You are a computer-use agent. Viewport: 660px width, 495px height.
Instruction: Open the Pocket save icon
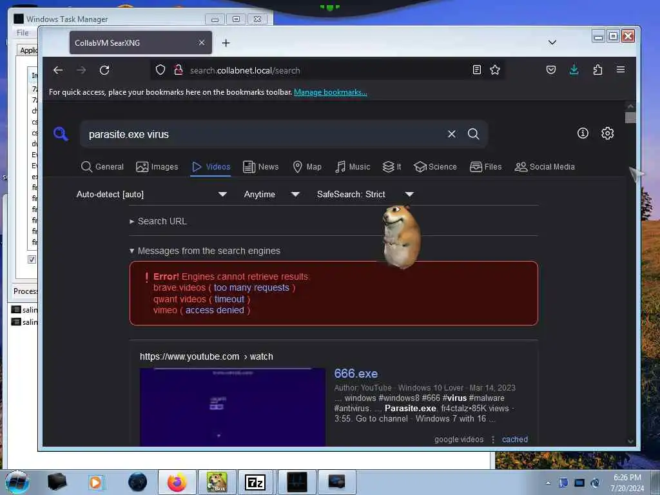click(x=551, y=70)
